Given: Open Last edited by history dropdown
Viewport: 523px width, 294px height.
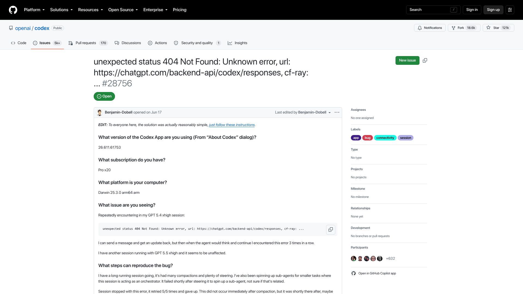Looking at the screenshot, I should (x=303, y=112).
